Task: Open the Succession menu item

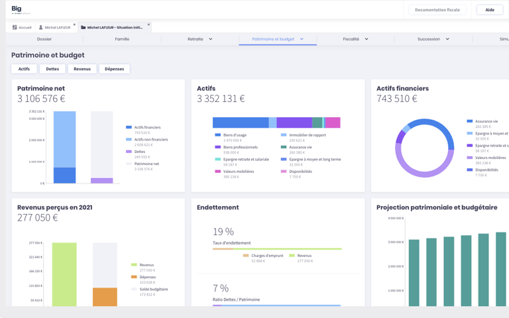Action: (429, 39)
